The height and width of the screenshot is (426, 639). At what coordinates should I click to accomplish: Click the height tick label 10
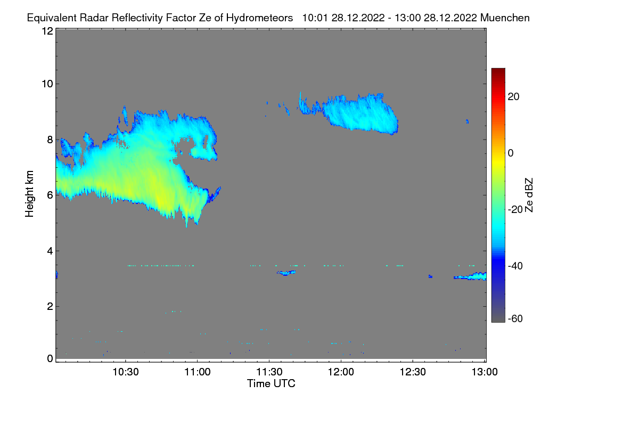tap(47, 84)
